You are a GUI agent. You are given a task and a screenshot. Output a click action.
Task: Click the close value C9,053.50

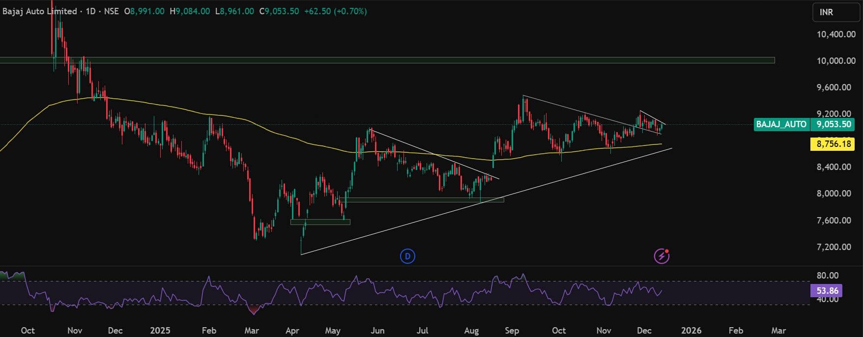point(279,11)
